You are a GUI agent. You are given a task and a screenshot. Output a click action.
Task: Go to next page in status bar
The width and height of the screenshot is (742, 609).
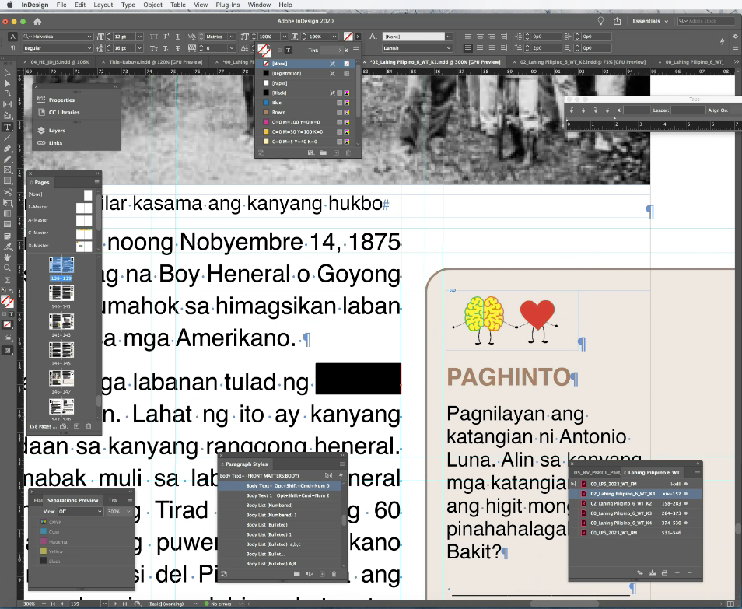point(115,604)
